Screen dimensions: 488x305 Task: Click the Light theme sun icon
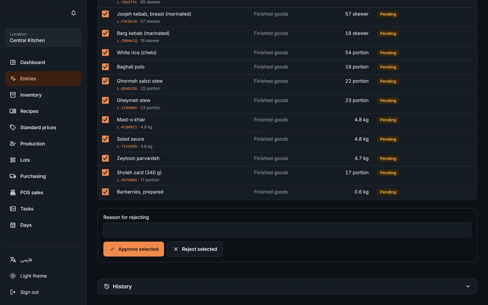pyautogui.click(x=13, y=276)
